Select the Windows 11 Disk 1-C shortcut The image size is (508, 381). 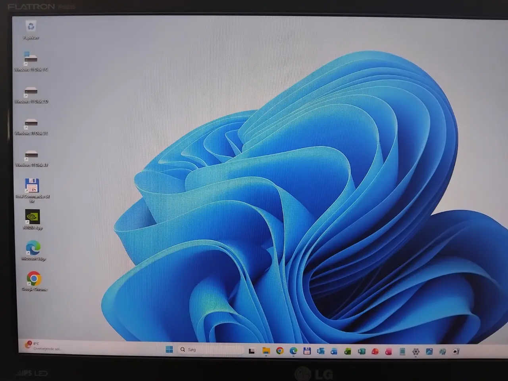31,61
